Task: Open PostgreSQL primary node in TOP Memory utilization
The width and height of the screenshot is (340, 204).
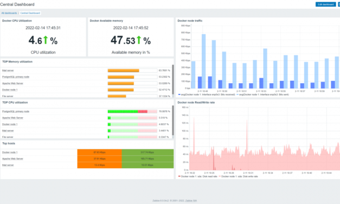Action: (x=16, y=77)
